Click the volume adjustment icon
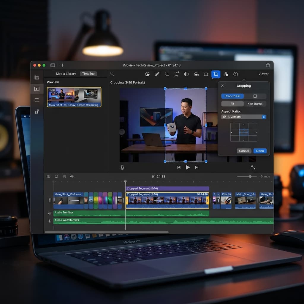The width and height of the screenshot is (304, 304). tap(186, 74)
